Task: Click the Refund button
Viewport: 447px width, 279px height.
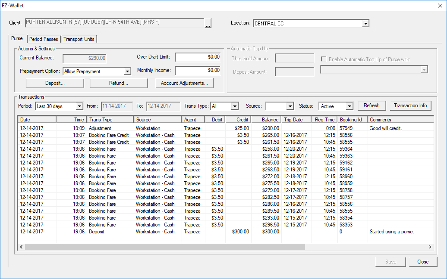Action: 119,83
